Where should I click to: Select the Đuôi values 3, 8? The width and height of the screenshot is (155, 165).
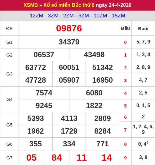click(x=143, y=158)
